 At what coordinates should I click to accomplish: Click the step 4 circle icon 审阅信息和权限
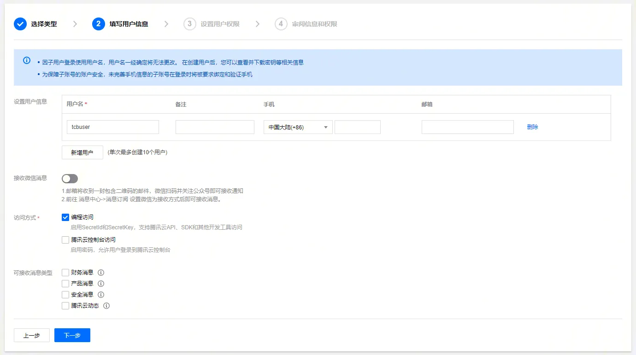[281, 24]
